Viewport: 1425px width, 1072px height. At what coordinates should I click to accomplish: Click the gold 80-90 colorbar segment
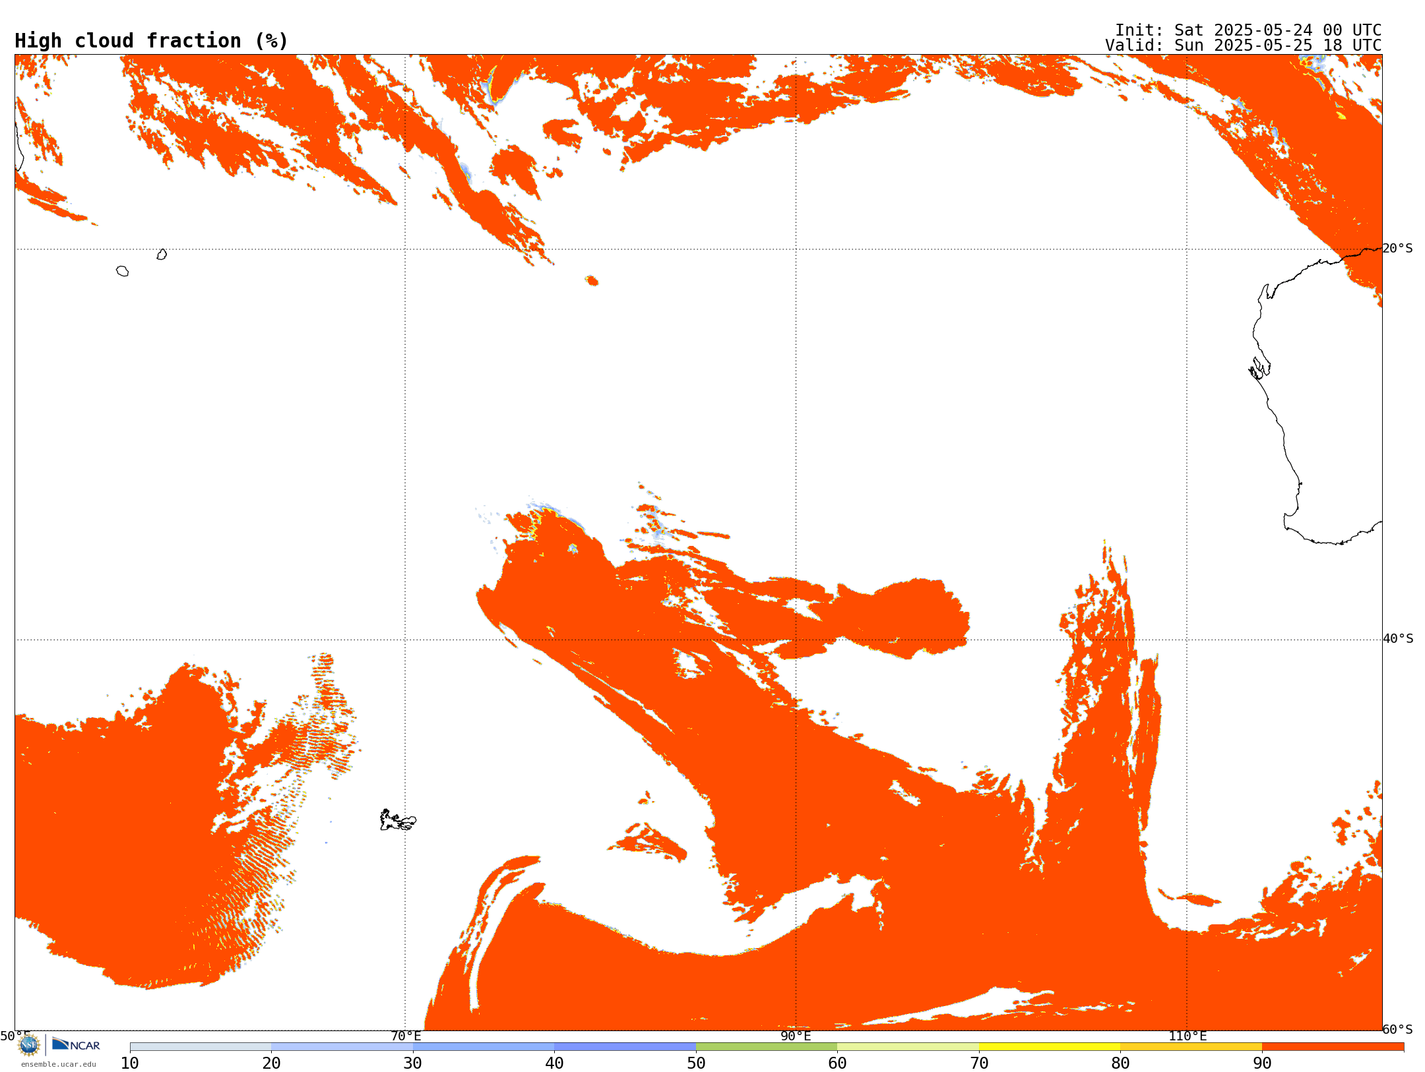(1191, 1047)
